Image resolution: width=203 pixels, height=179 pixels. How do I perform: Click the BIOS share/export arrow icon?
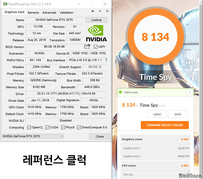(x=87, y=46)
